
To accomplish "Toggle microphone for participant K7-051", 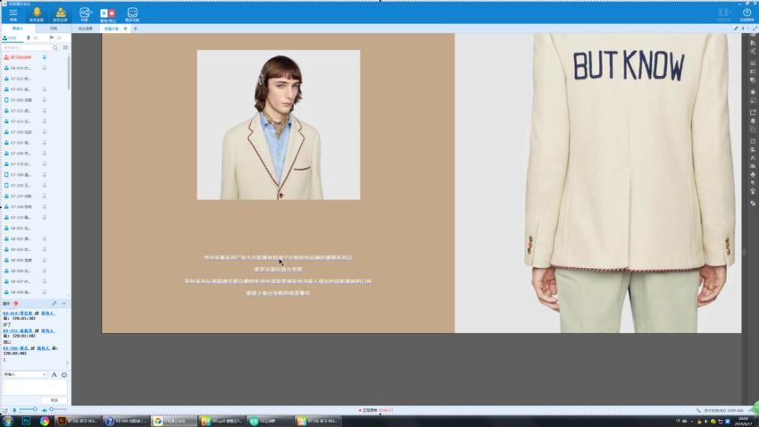I will pyautogui.click(x=45, y=89).
